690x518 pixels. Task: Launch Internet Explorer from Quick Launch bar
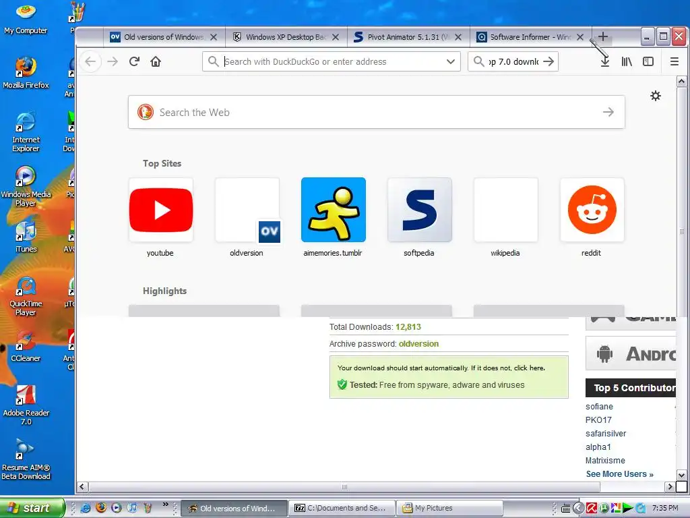coord(86,508)
